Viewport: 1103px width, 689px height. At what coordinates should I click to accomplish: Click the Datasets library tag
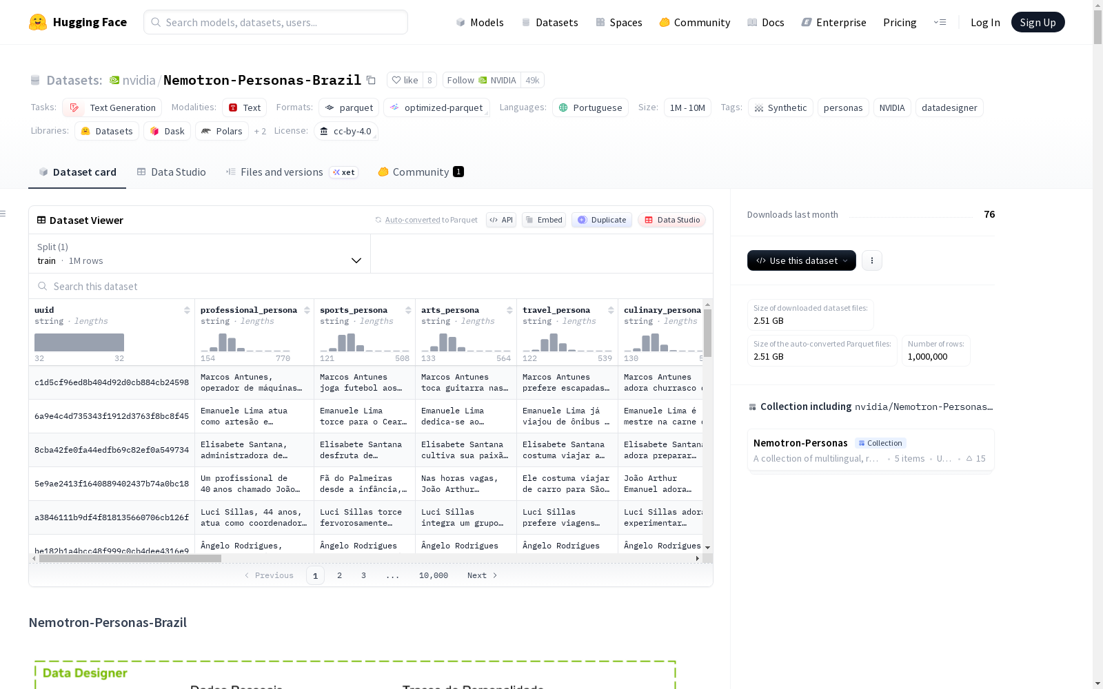tap(107, 131)
